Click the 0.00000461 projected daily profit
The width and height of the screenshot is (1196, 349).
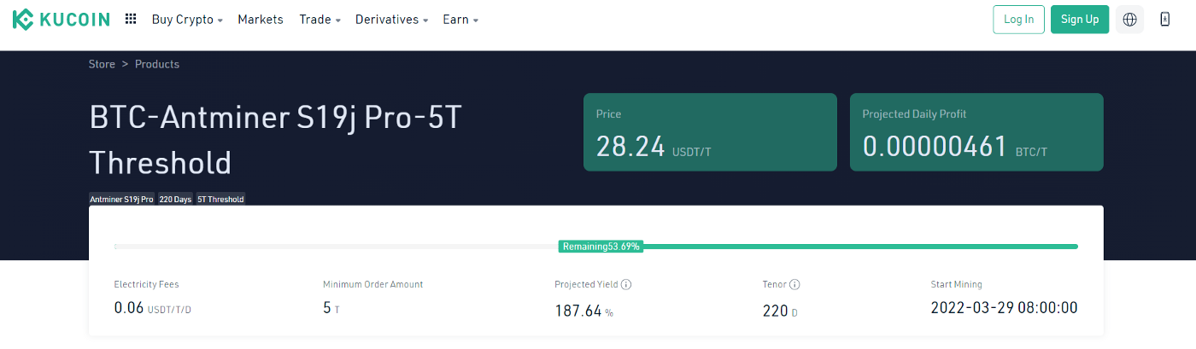click(935, 147)
